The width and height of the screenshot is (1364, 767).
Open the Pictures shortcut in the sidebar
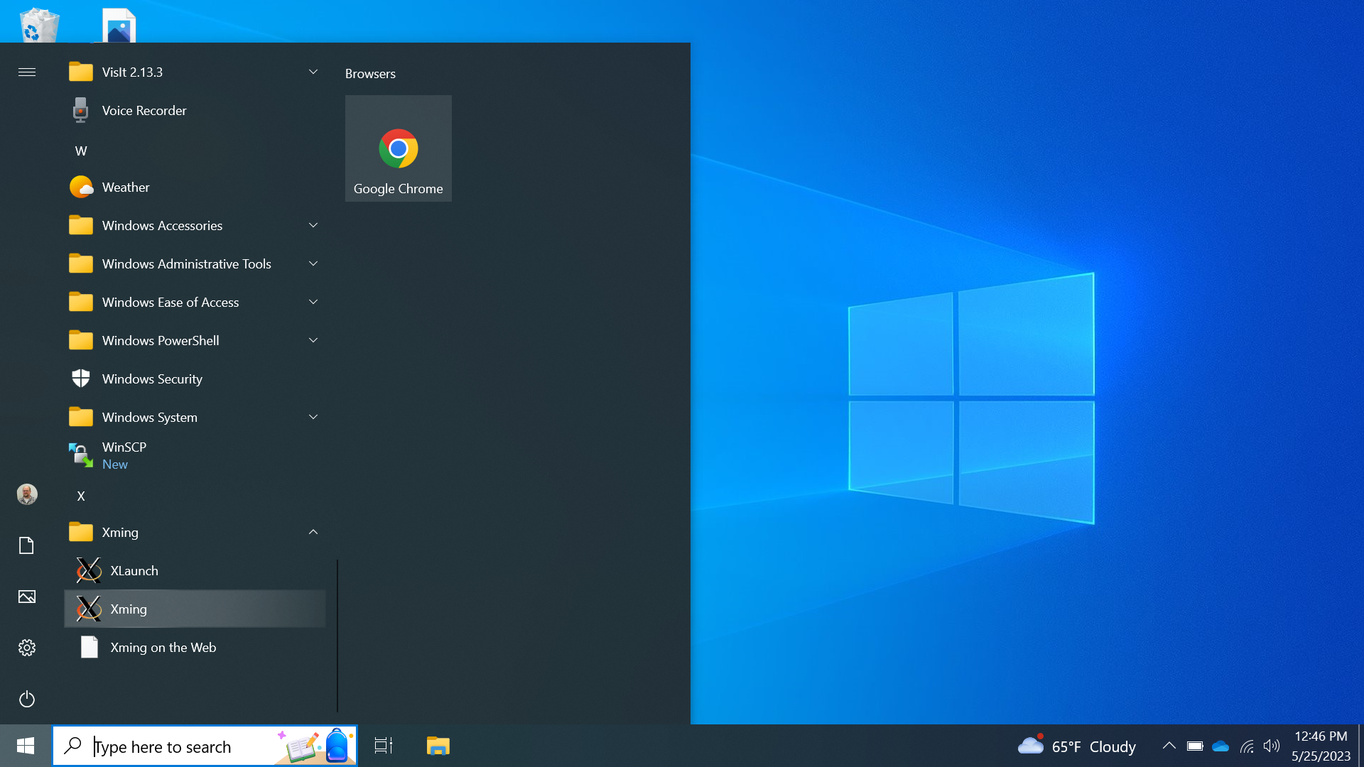point(27,597)
